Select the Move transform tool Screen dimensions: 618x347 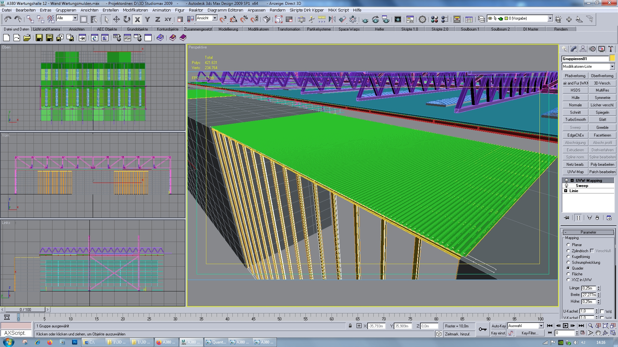coord(116,20)
